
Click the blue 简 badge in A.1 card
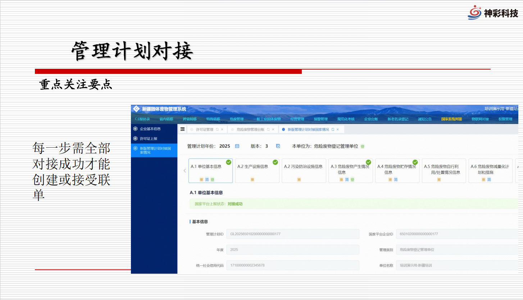tap(207, 179)
